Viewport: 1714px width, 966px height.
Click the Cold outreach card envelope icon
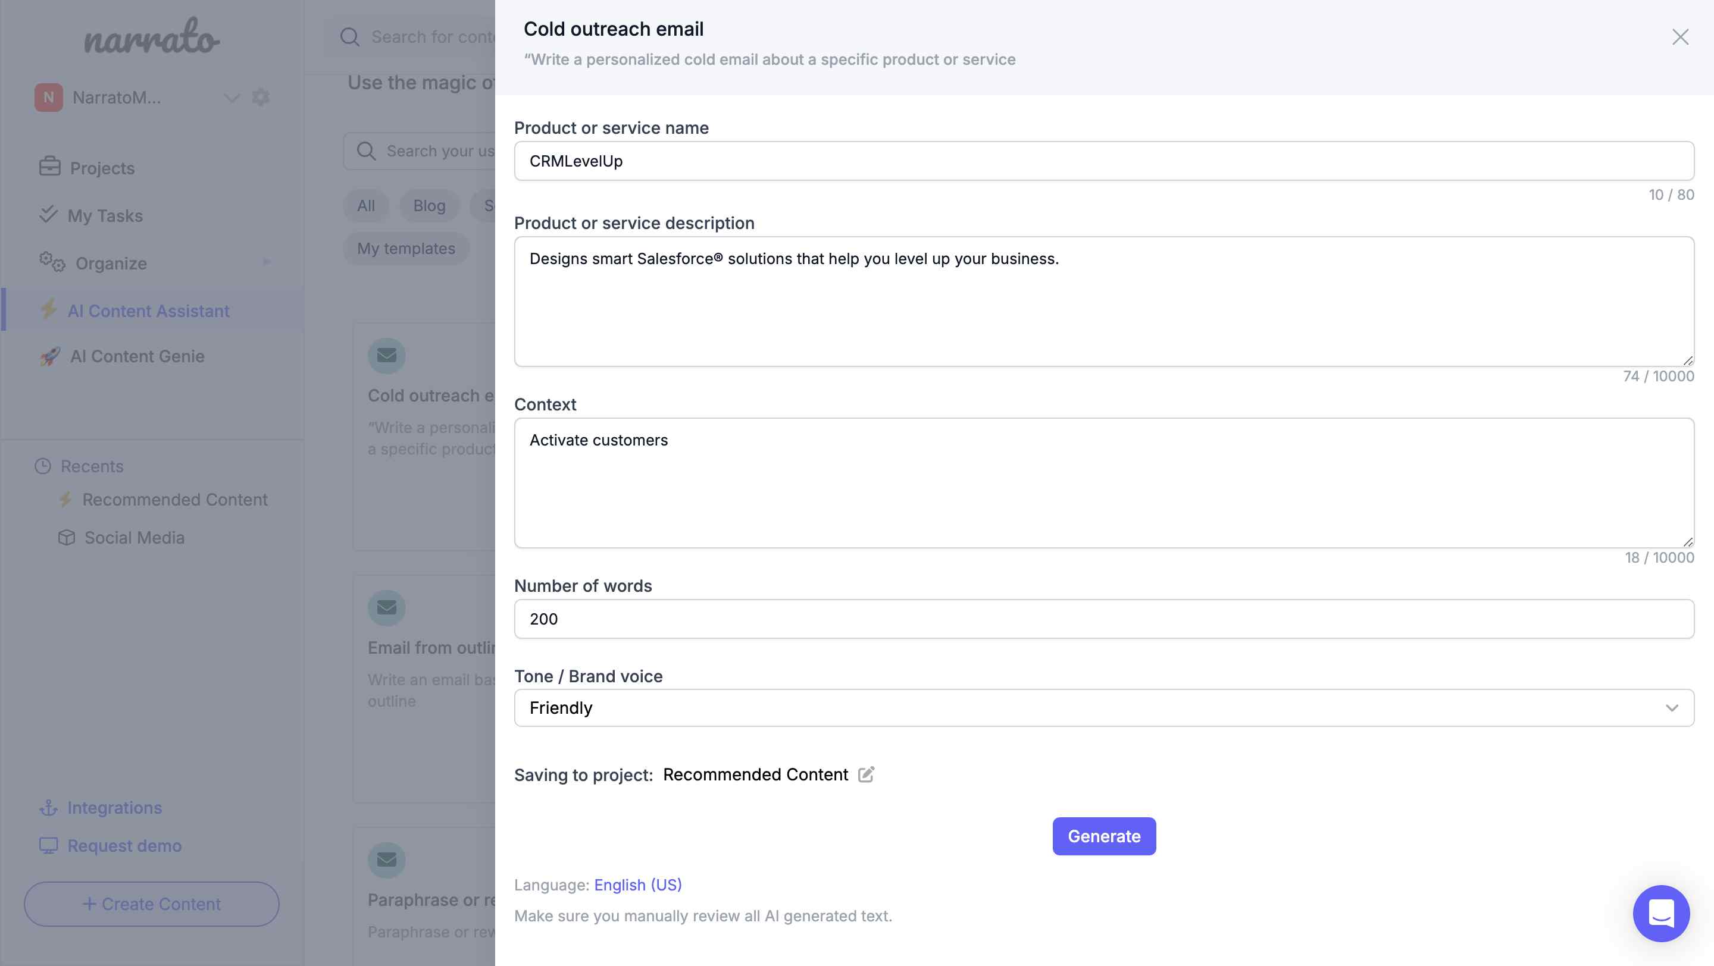click(x=387, y=355)
